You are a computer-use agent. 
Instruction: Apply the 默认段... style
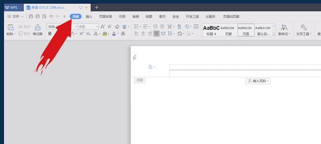coord(264,30)
